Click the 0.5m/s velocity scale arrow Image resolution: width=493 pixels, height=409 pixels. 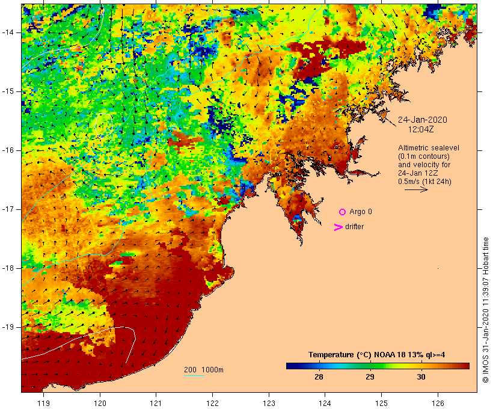[416, 189]
